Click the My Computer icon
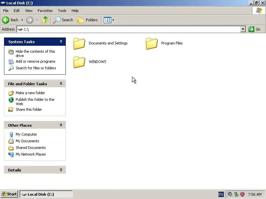 coord(11,135)
